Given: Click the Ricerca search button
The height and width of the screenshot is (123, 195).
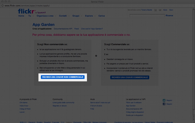Looking at the screenshot, I should (x=169, y=15).
